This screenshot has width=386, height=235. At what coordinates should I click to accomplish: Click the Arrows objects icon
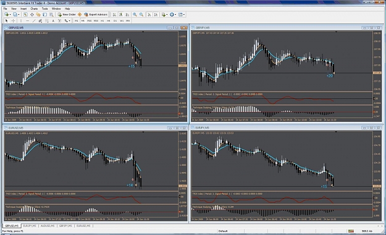(x=66, y=20)
